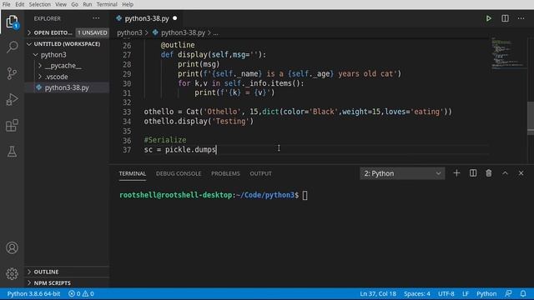Select python3-38.py in the explorer tree
Viewport: 534px width, 300px height.
tap(67, 87)
